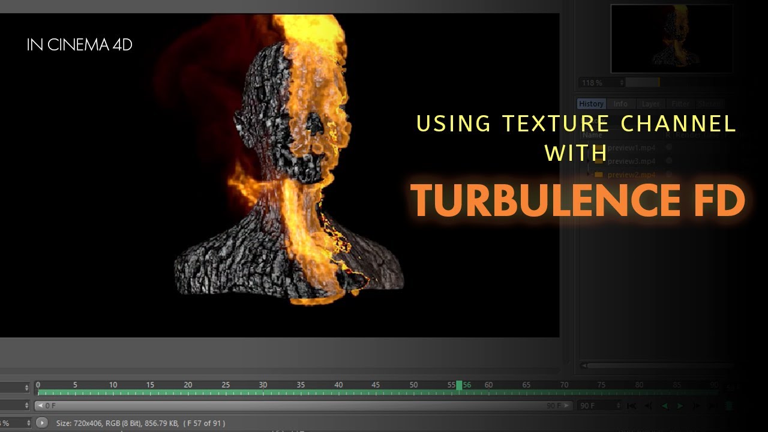768x432 pixels.
Task: Select preview2.mp4 in the history list
Action: coord(631,175)
